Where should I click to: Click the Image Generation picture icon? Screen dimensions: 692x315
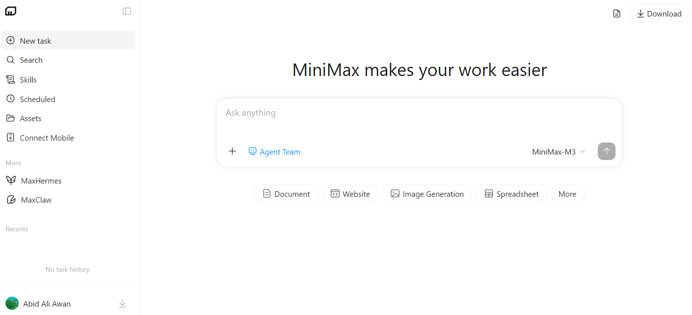395,193
